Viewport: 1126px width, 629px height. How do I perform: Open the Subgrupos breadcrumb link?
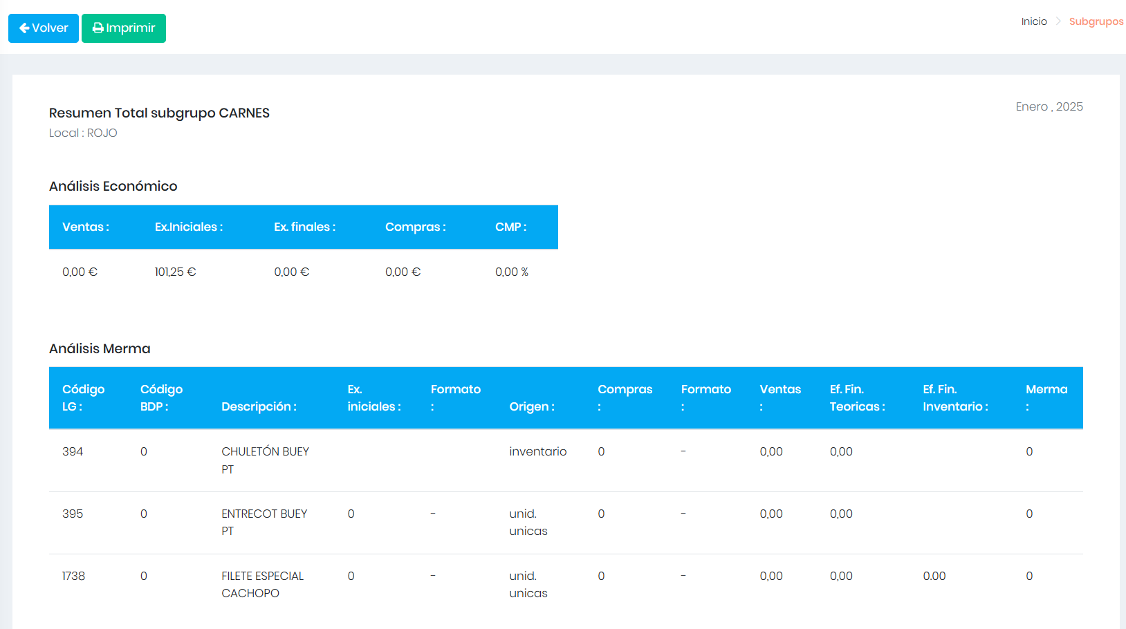coord(1096,21)
